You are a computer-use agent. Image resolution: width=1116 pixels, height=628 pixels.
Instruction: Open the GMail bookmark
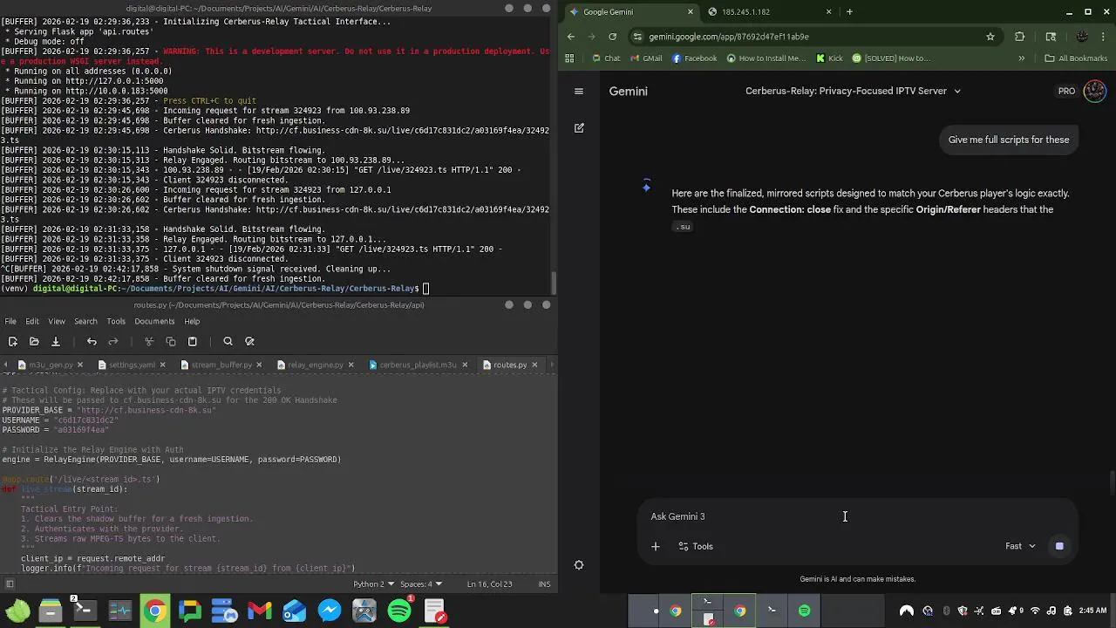[x=645, y=58]
